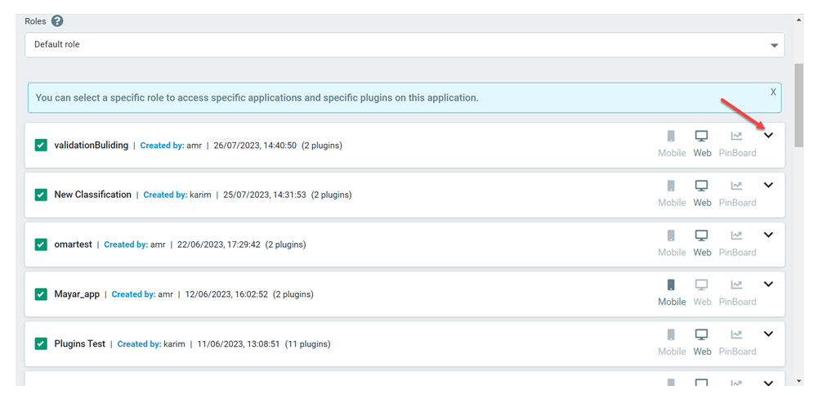
Task: Expand the Plugins Test row chevron
Action: [x=768, y=334]
